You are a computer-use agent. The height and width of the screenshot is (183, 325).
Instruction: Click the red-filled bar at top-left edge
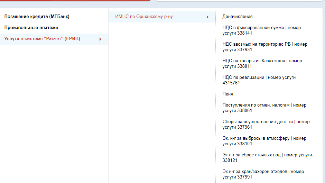pyautogui.click(x=24, y=0)
